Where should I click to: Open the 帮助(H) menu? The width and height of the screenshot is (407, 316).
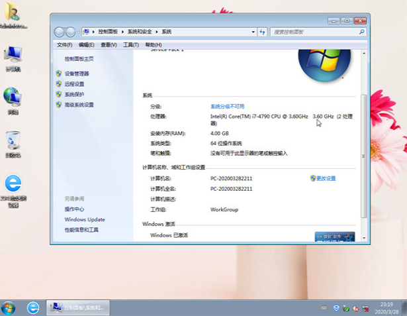tap(154, 45)
